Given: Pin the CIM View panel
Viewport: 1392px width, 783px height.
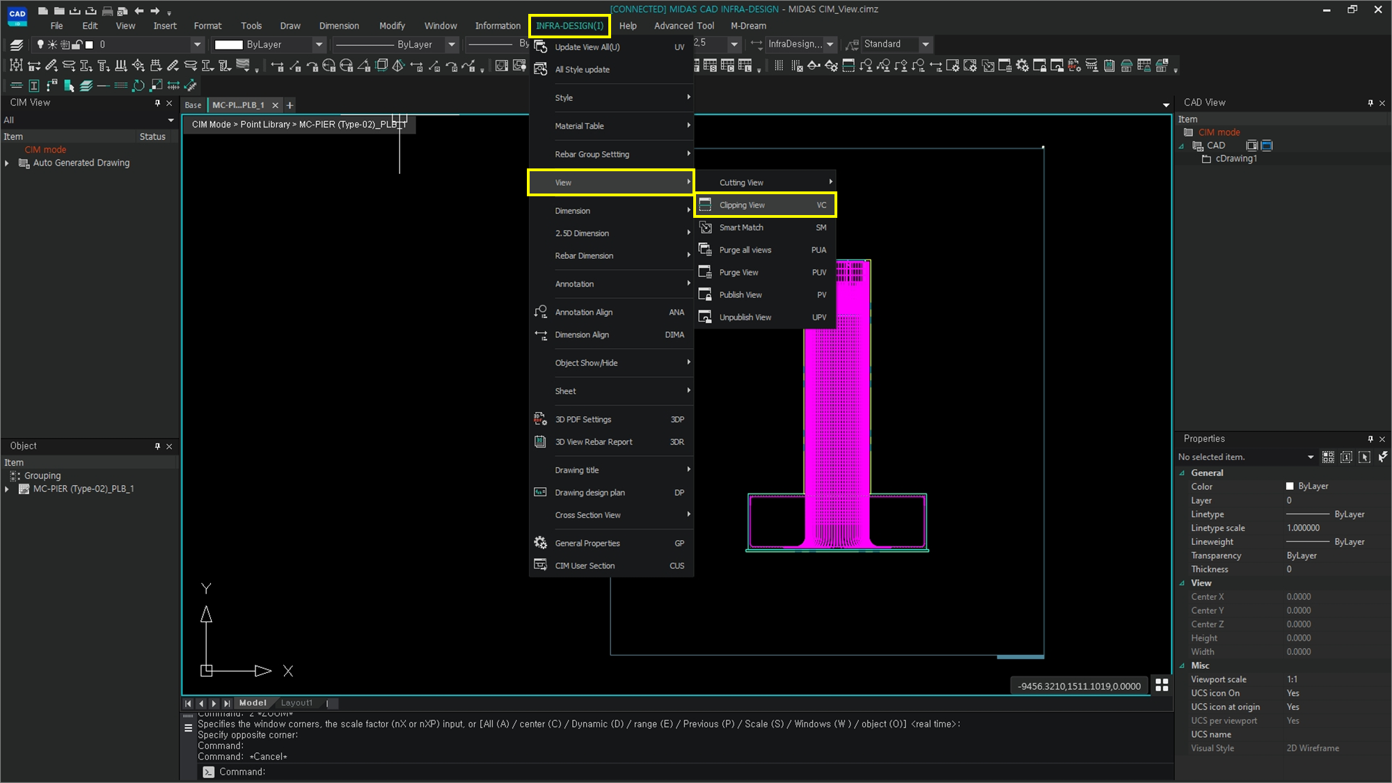Looking at the screenshot, I should [157, 102].
